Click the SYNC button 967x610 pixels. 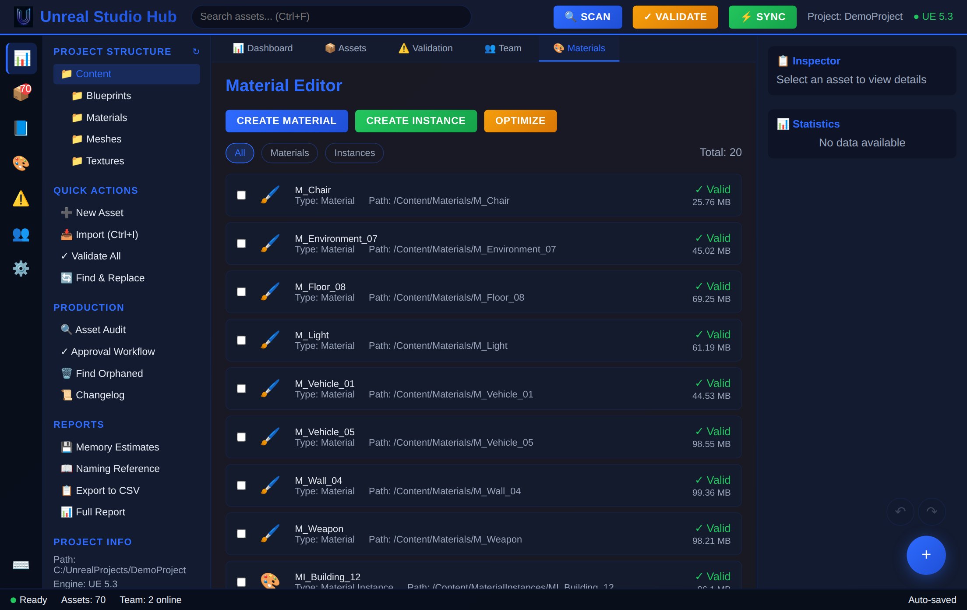pyautogui.click(x=762, y=17)
